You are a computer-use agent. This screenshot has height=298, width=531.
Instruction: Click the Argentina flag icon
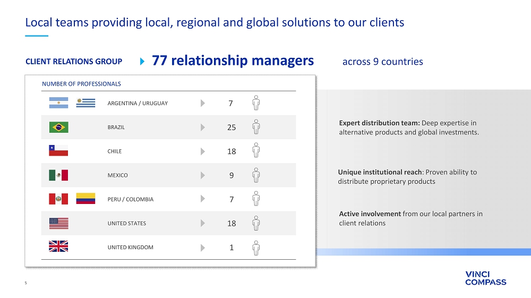[58, 103]
